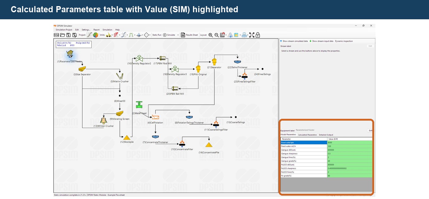Screen dimensions: 429x199
Task: Open the Project scatter-plot icon
Action: [89, 35]
